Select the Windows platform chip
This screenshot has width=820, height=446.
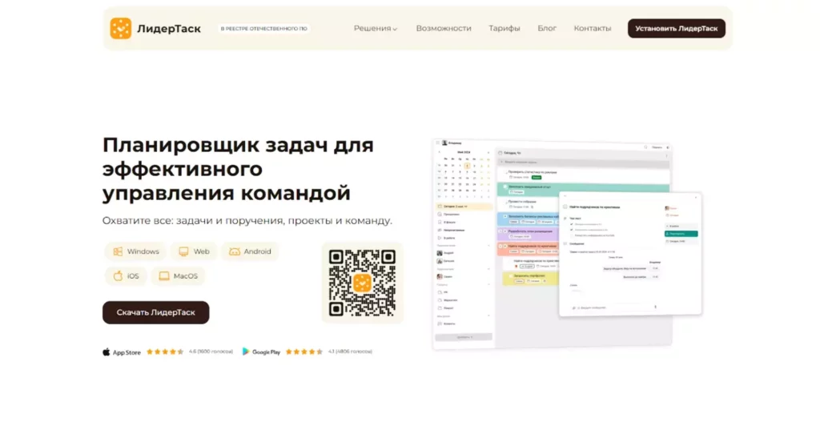(135, 251)
